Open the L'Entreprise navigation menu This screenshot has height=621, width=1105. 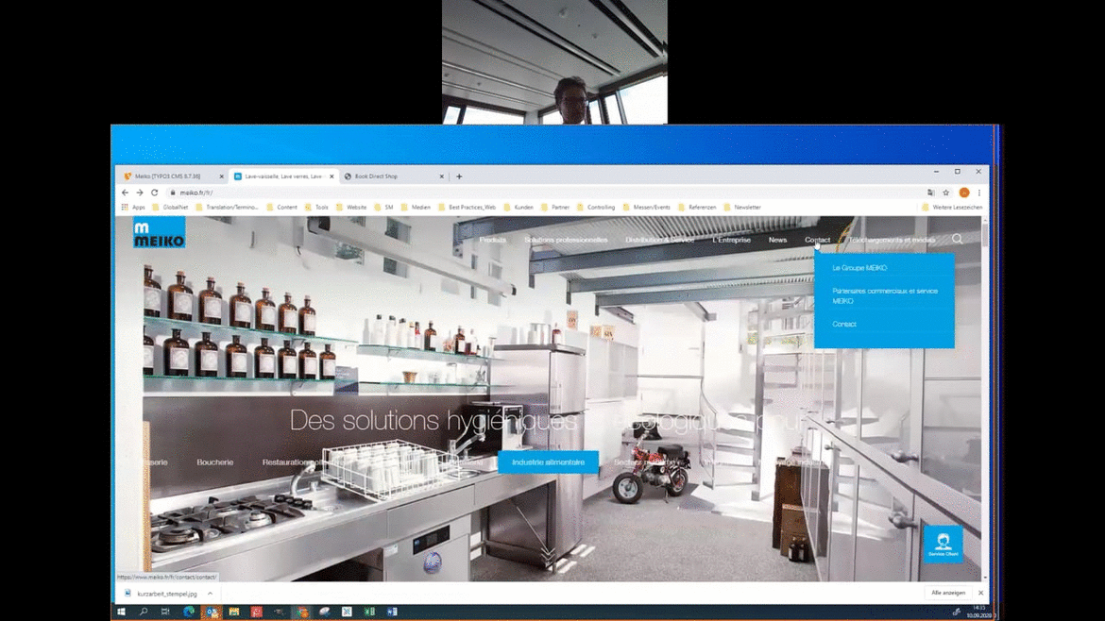pos(731,240)
